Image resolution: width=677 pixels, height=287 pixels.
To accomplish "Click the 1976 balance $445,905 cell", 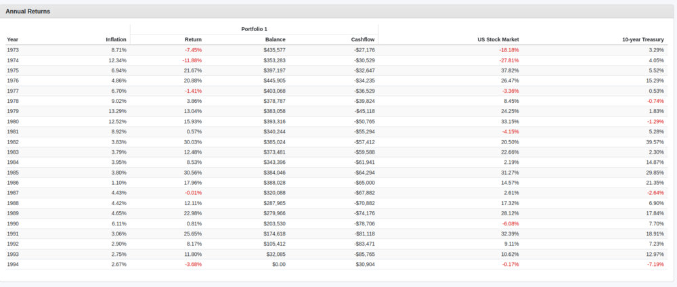I will [x=274, y=81].
